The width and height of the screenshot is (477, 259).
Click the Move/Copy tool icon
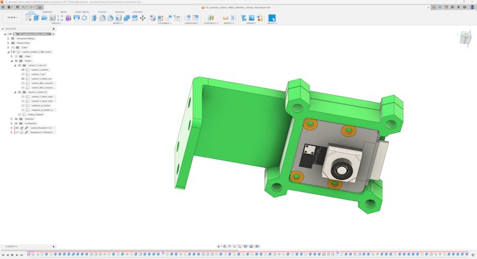click(x=142, y=18)
